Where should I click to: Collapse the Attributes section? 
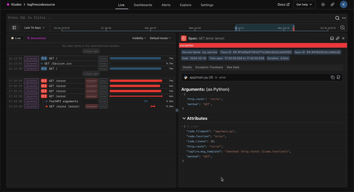coord(184,118)
